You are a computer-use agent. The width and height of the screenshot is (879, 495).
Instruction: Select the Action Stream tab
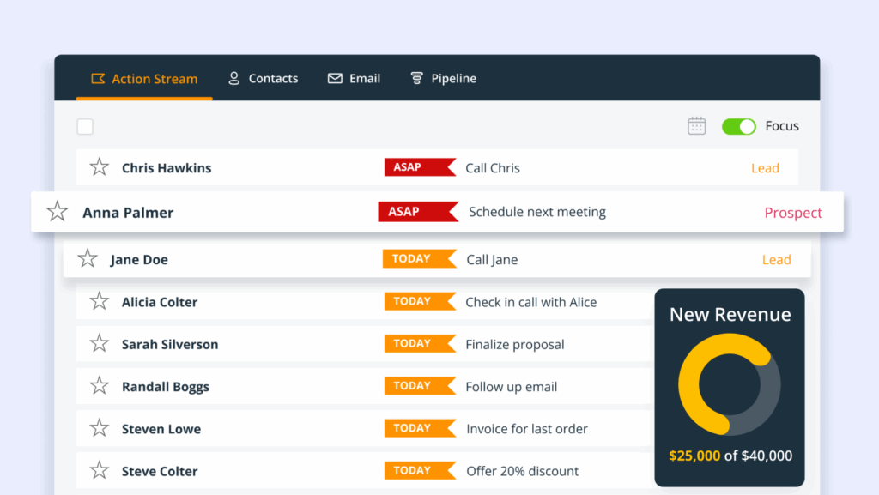(x=144, y=79)
